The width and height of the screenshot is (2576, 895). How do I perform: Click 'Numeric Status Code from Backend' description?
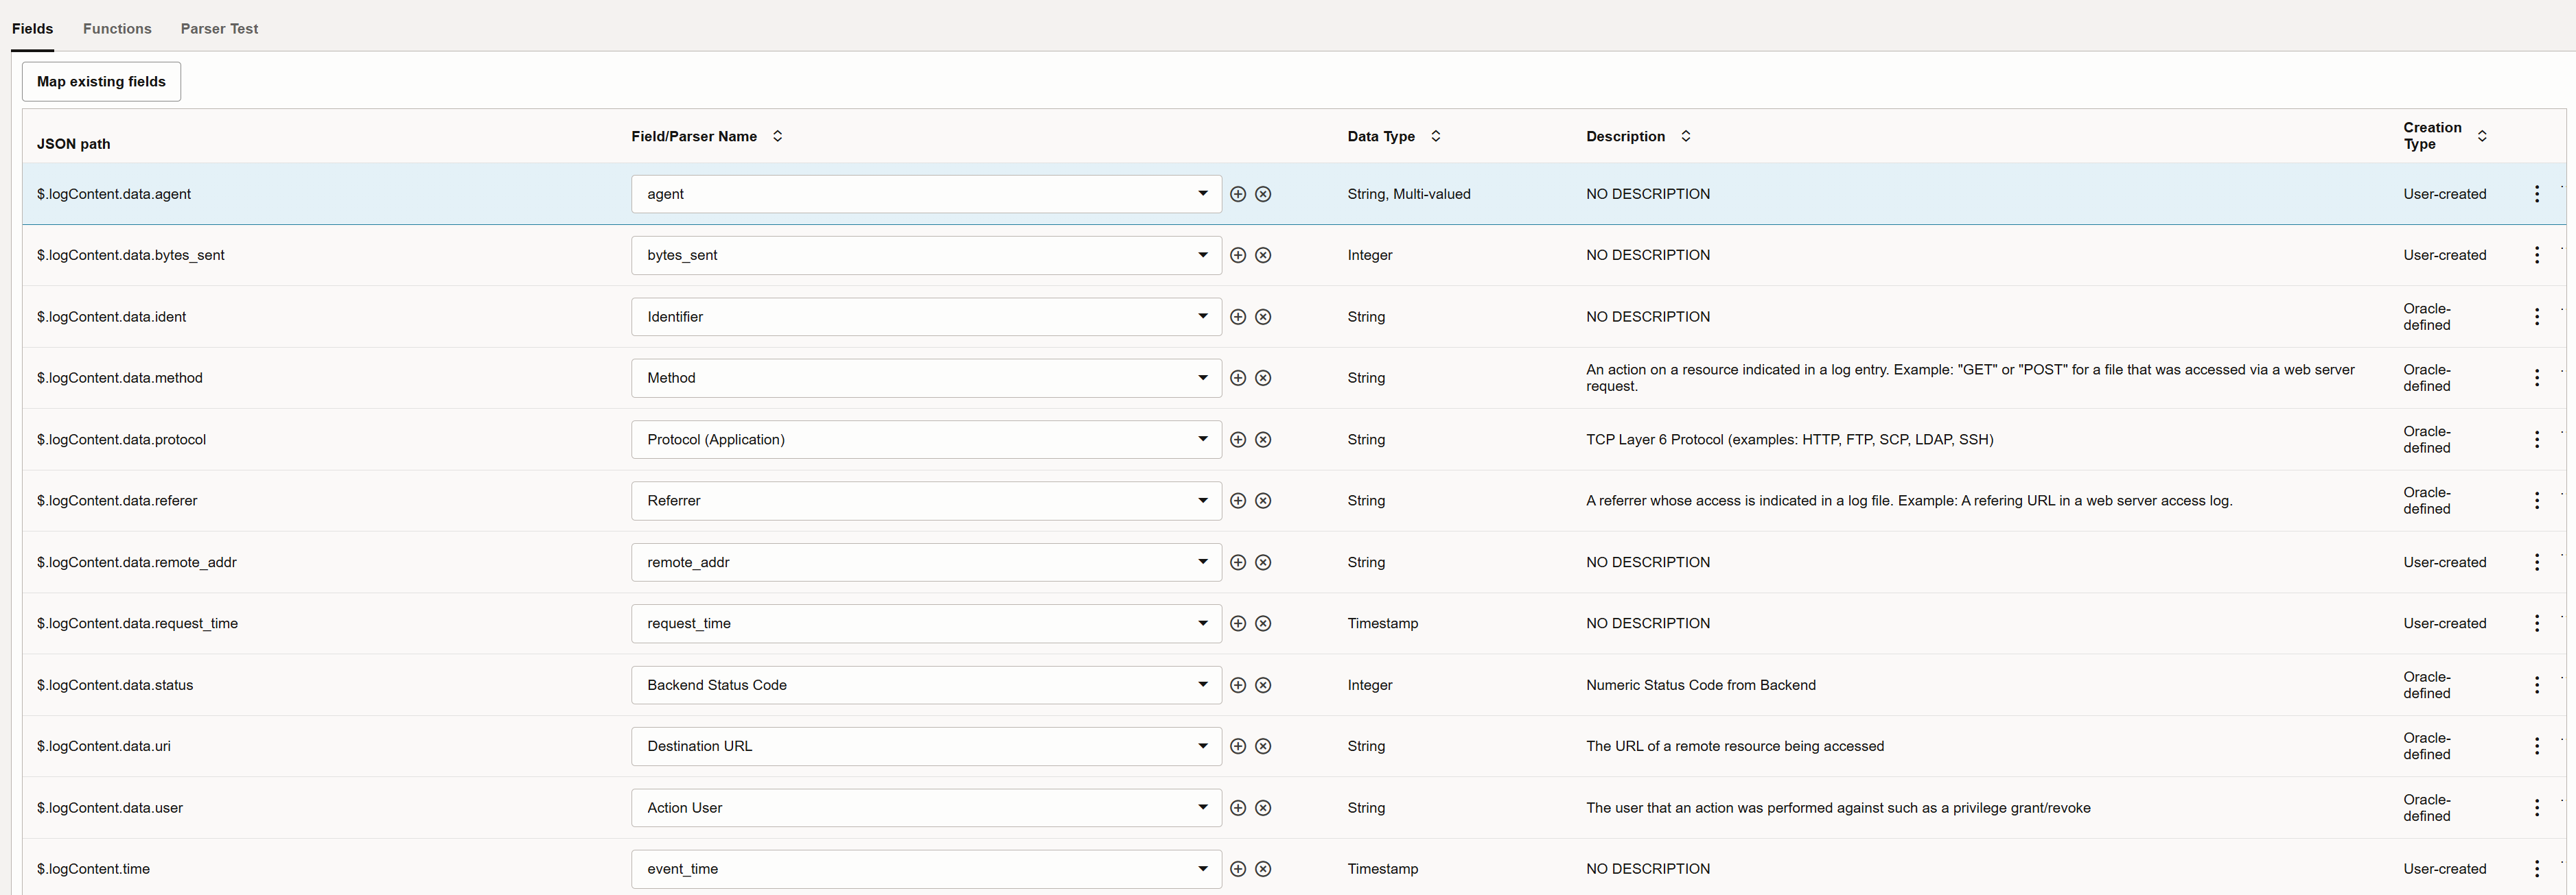[x=1701, y=685]
